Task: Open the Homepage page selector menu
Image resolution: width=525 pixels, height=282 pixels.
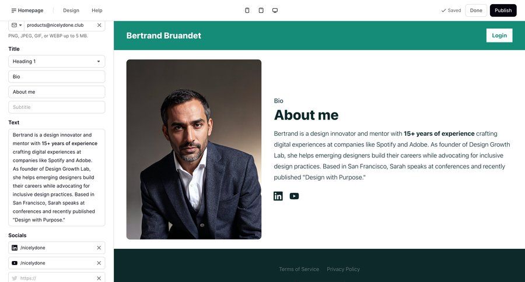Action: tap(27, 10)
